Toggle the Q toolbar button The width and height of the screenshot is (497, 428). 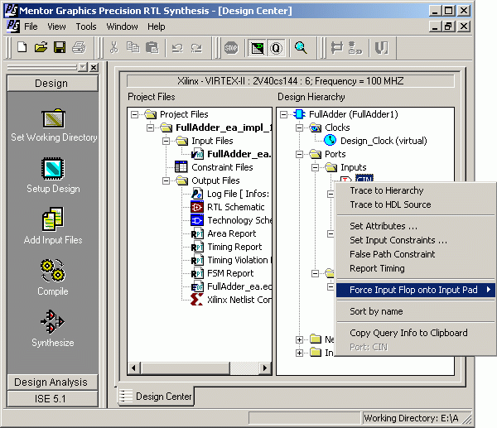(x=276, y=48)
